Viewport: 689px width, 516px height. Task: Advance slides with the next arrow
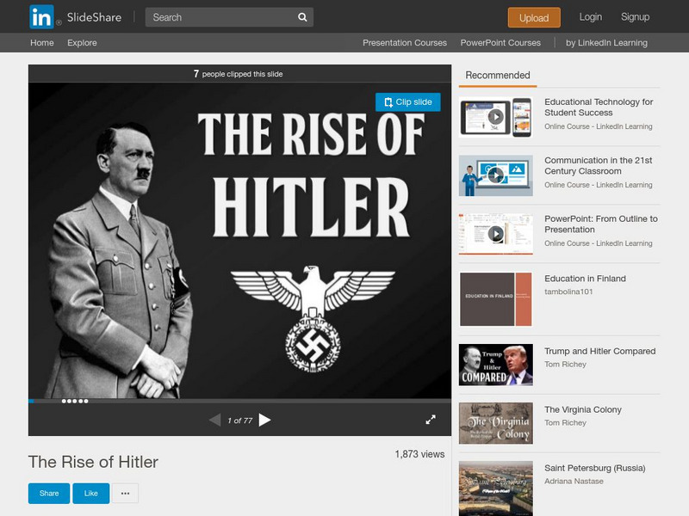(265, 419)
